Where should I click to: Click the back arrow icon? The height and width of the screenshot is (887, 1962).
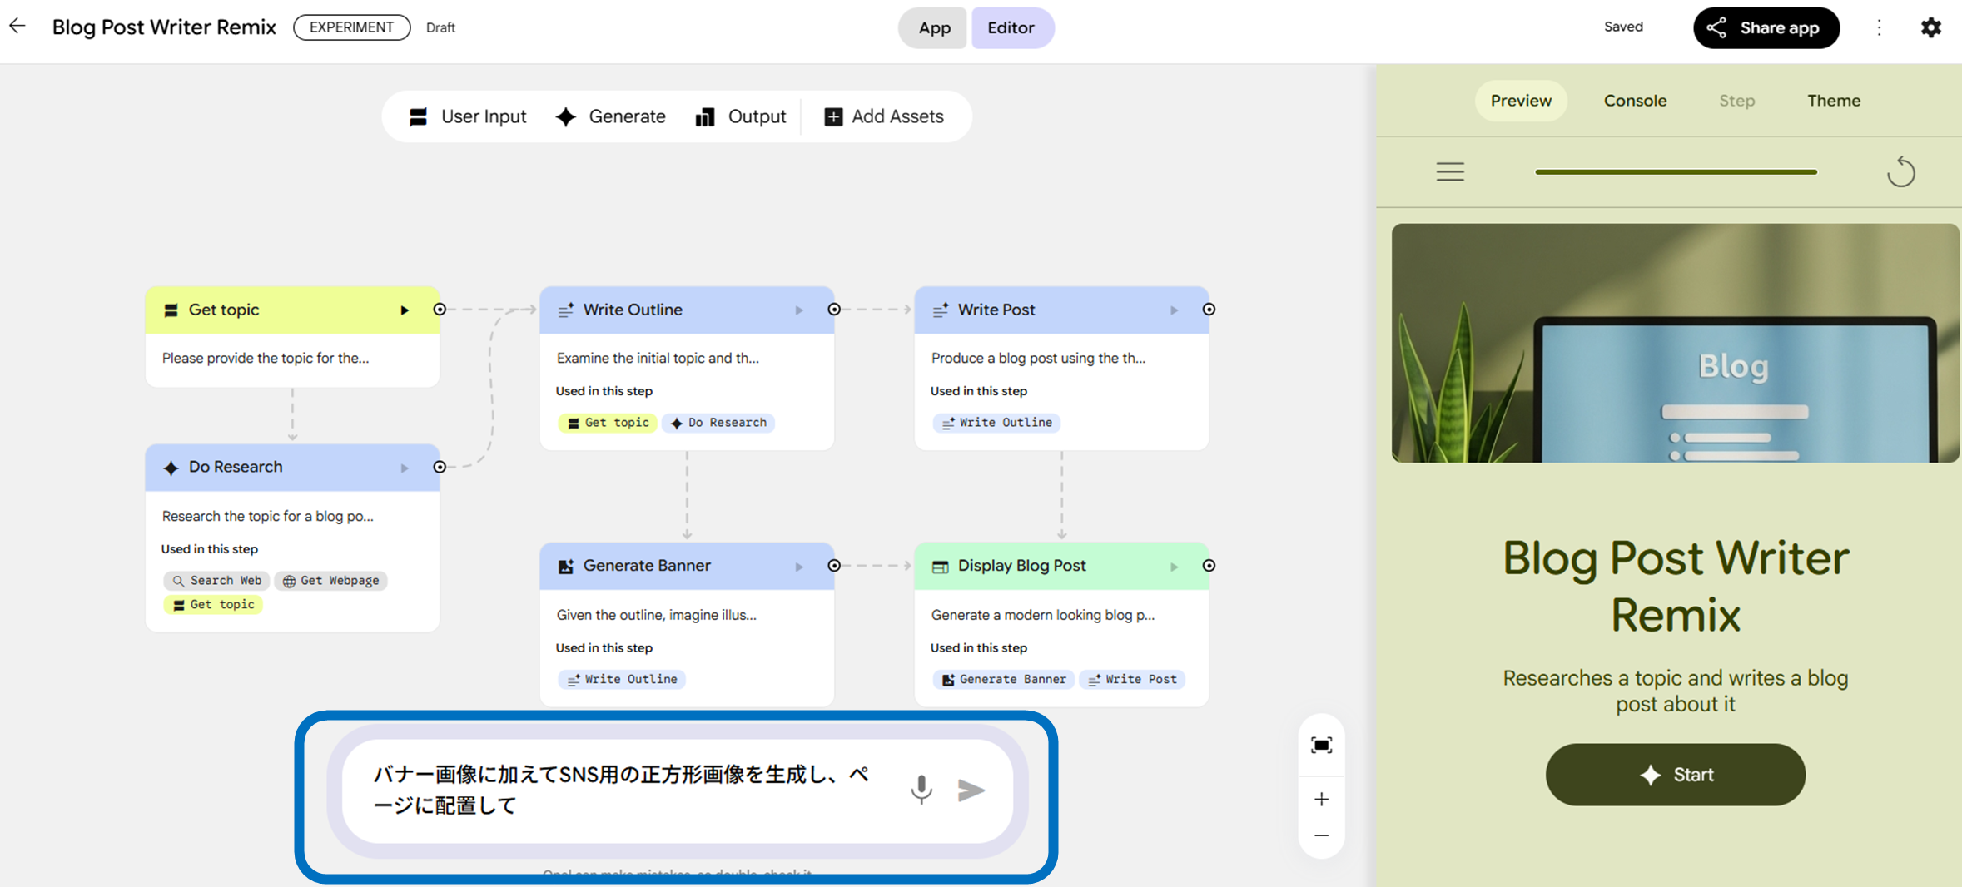[17, 27]
